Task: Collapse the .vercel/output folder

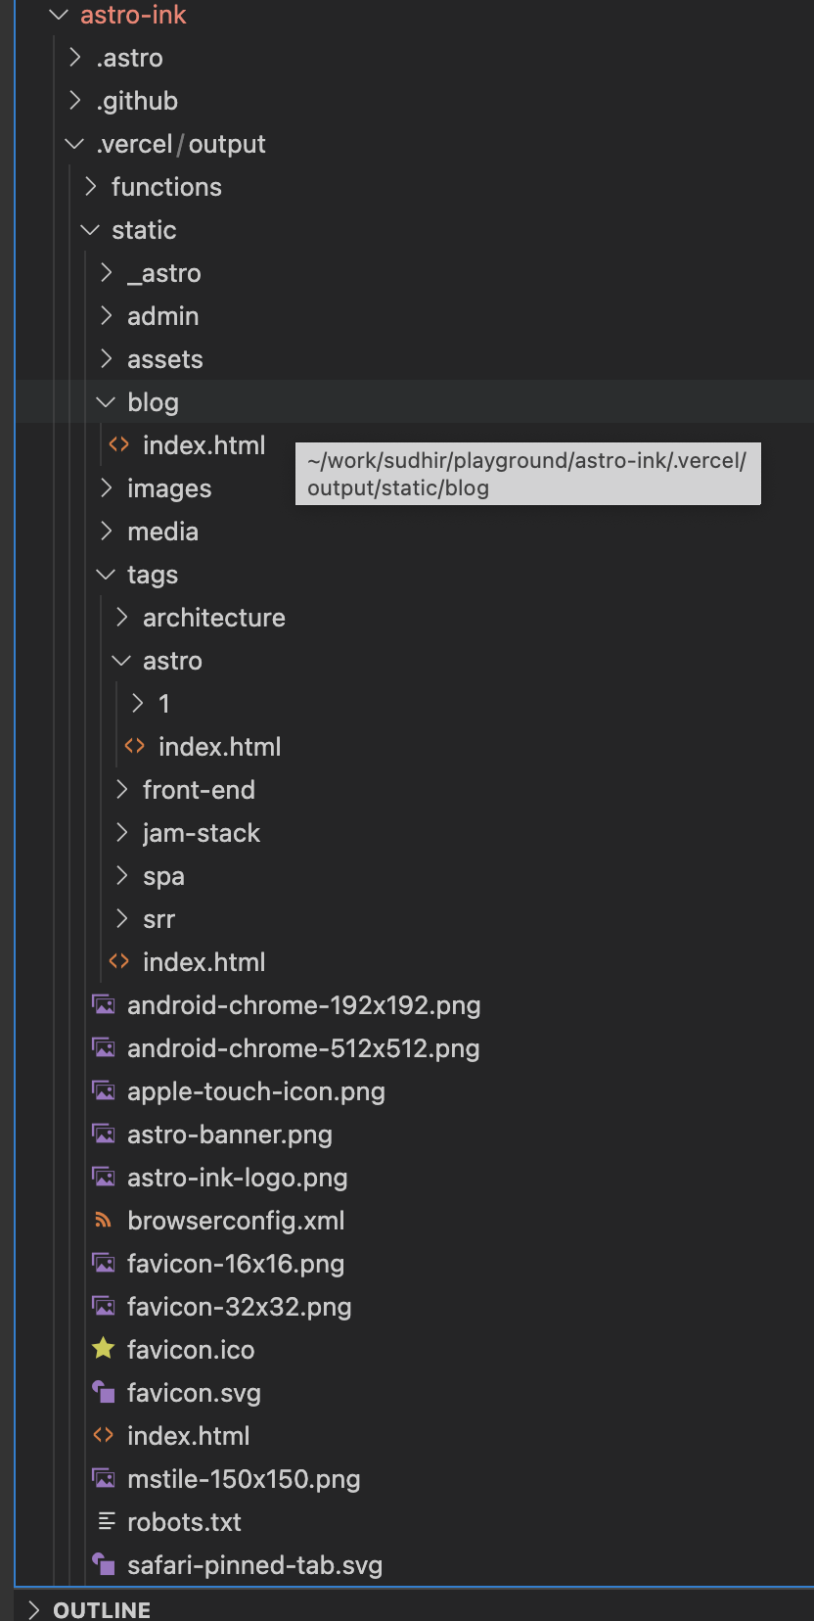Action: pos(73,143)
